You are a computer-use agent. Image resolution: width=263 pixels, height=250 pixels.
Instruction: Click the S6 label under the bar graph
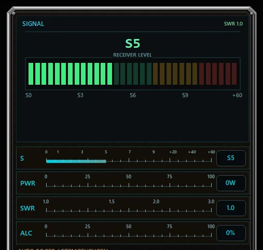click(133, 95)
